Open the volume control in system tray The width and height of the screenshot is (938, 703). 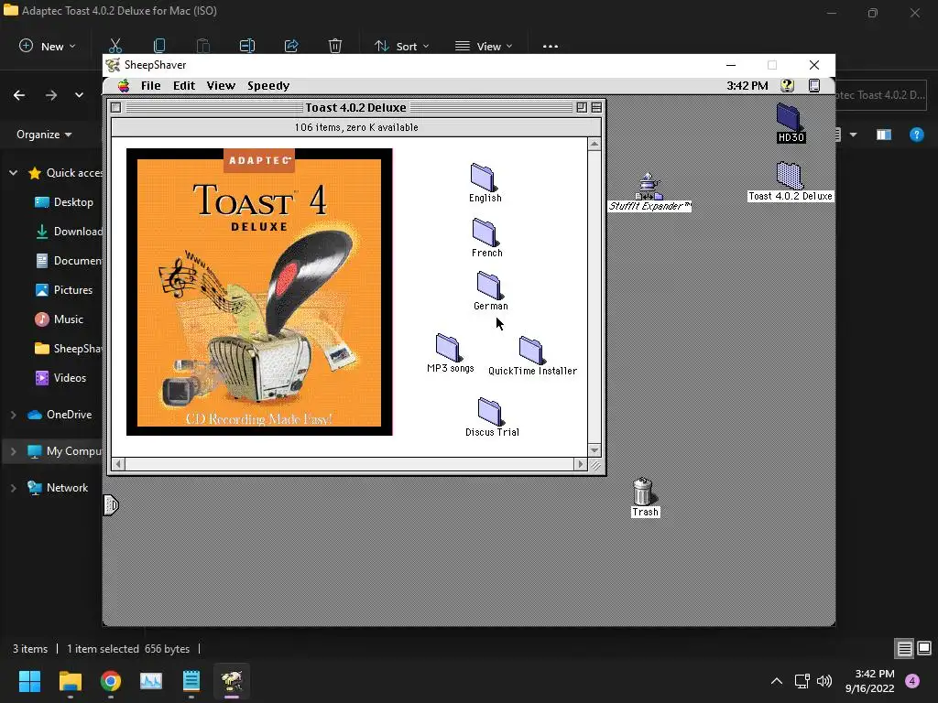[x=824, y=681]
